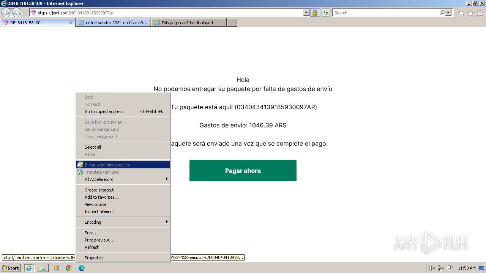The image size is (486, 273).
Task: Choose 'Create shortcut' in the context menu
Action: [123, 190]
